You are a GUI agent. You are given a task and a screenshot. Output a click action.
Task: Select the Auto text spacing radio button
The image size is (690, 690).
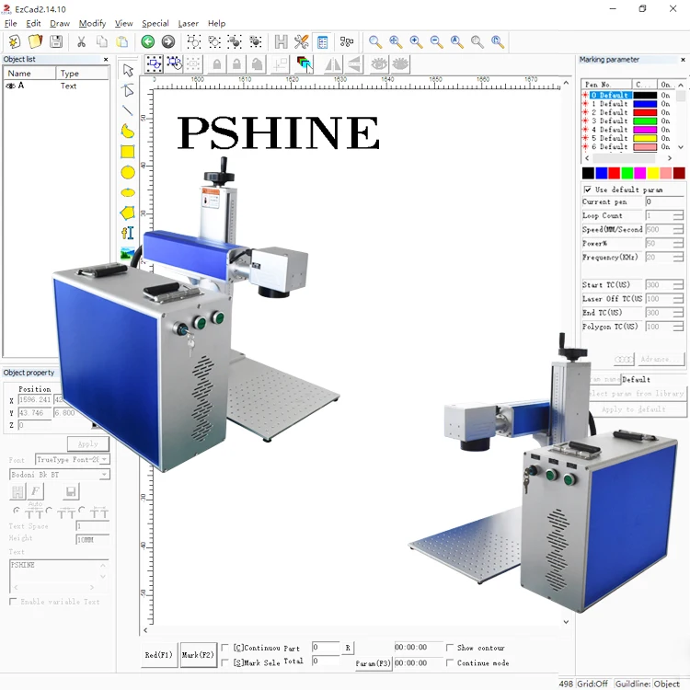point(17,511)
